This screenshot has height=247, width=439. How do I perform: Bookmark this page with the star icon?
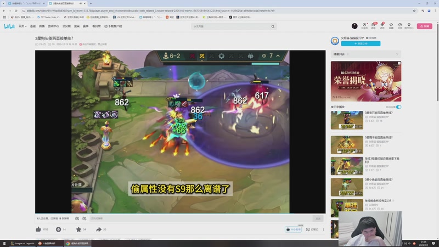[414, 10]
